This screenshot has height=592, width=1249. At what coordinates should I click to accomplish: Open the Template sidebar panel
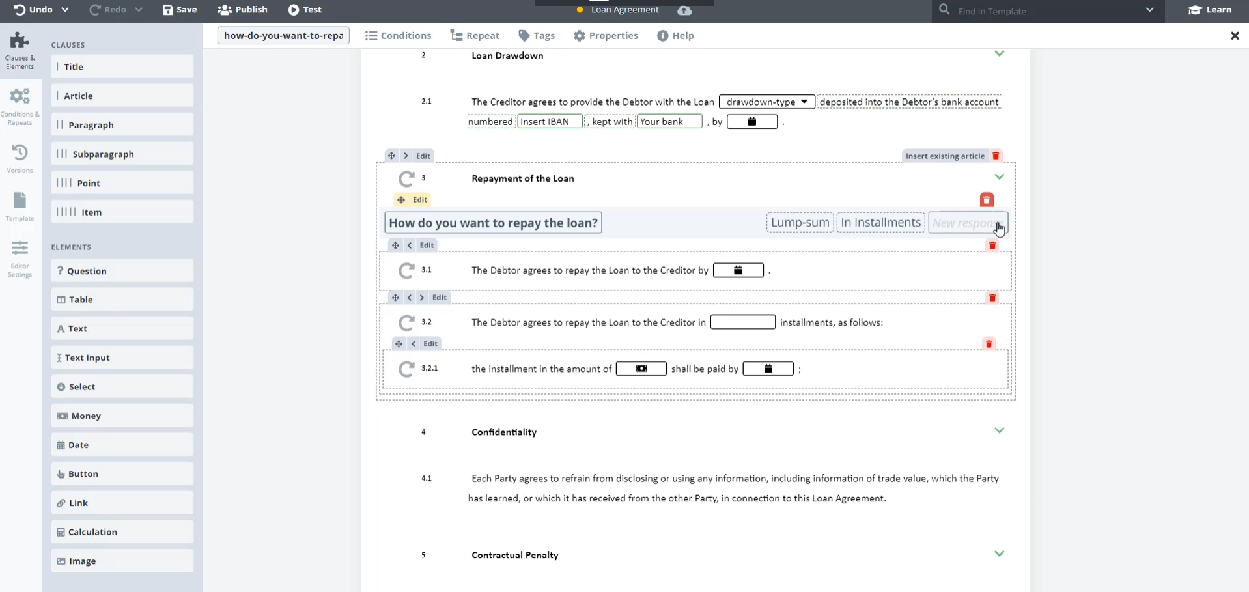[20, 207]
